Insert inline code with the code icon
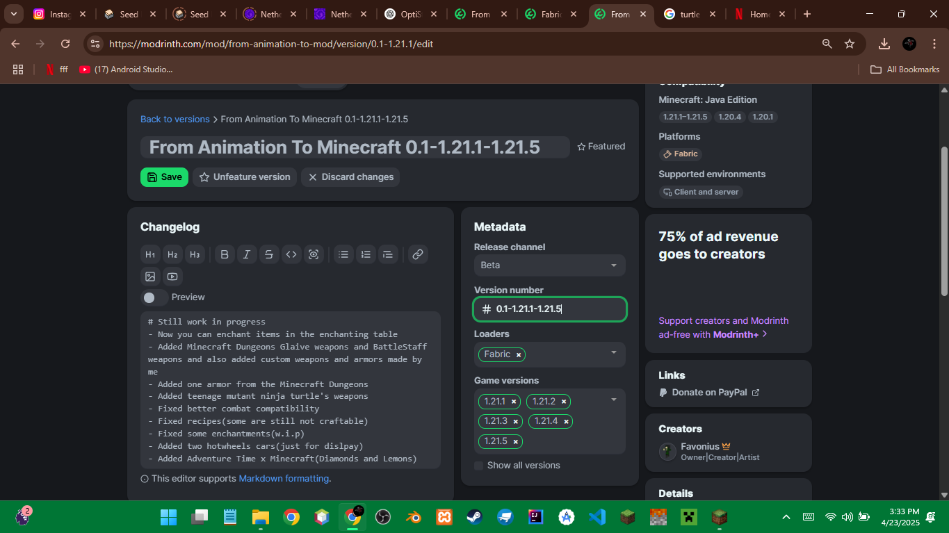 pyautogui.click(x=291, y=254)
